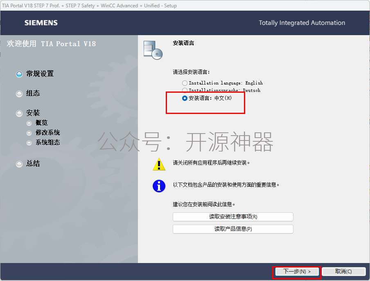Select 修改系统 sub-step in sidebar
Image resolution: width=370 pixels, height=281 pixels.
(x=43, y=133)
